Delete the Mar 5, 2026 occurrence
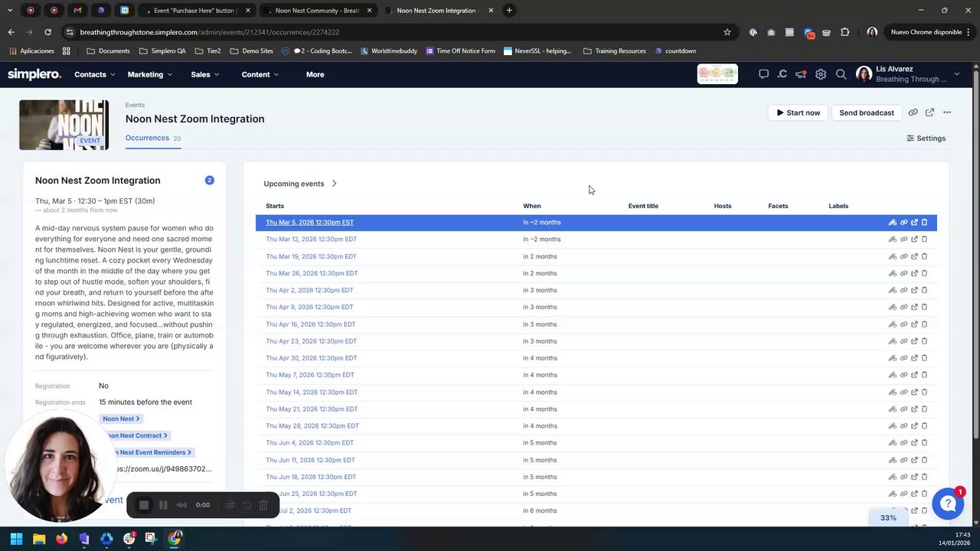The image size is (980, 551). (x=924, y=223)
